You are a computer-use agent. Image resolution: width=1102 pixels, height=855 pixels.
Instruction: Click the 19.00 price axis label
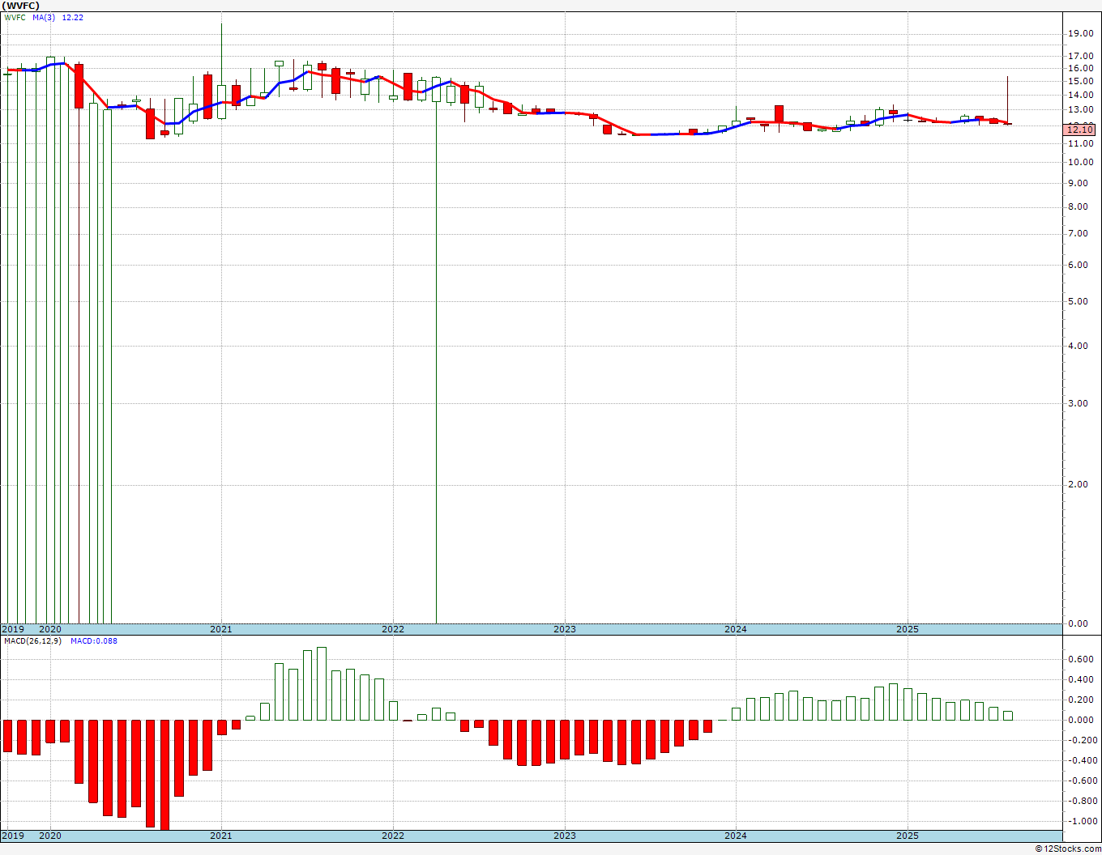pyautogui.click(x=1081, y=33)
